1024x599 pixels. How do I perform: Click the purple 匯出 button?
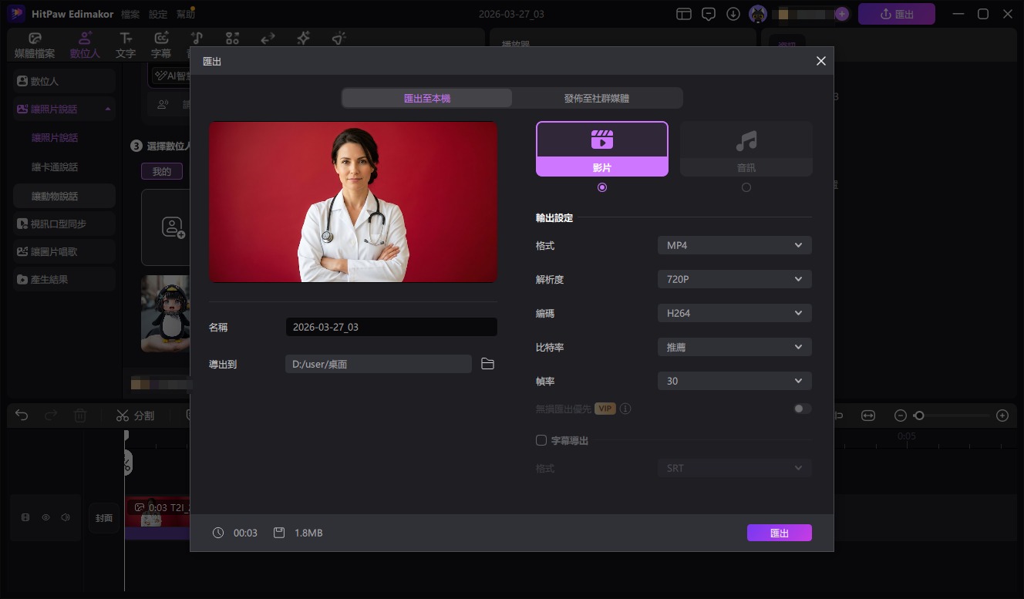pyautogui.click(x=779, y=533)
